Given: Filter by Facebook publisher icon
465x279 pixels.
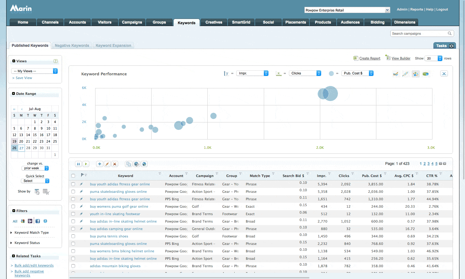Looking at the screenshot, I should coord(38,221).
